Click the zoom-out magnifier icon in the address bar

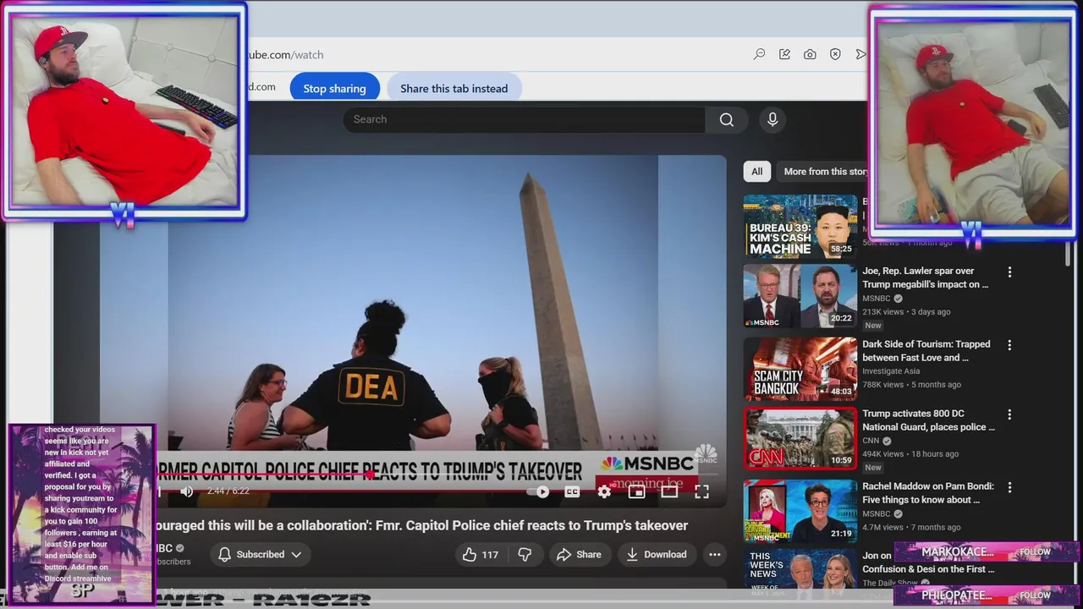click(x=759, y=54)
